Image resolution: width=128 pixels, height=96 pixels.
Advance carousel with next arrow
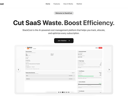[x=109, y=70]
